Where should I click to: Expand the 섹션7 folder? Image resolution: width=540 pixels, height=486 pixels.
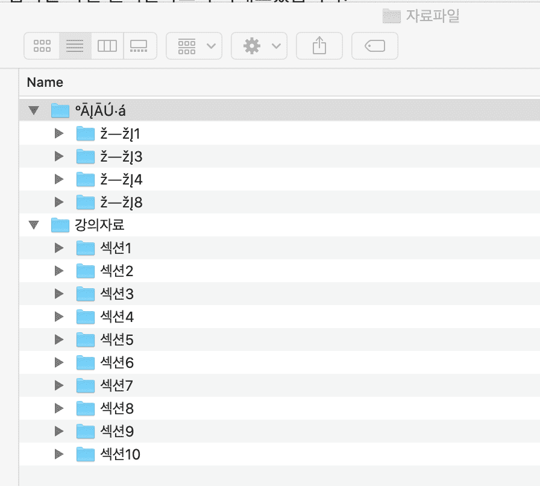point(59,385)
